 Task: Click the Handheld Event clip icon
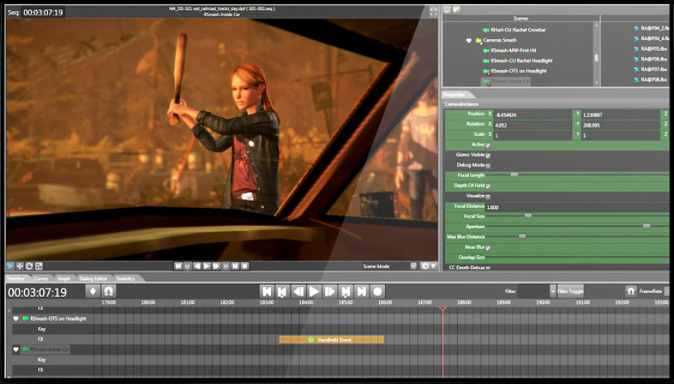(311, 339)
